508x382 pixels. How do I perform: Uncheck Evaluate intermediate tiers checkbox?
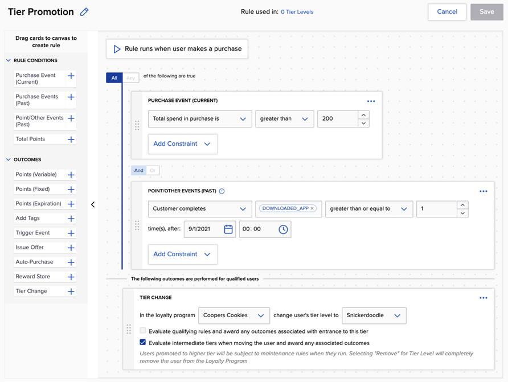[143, 343]
